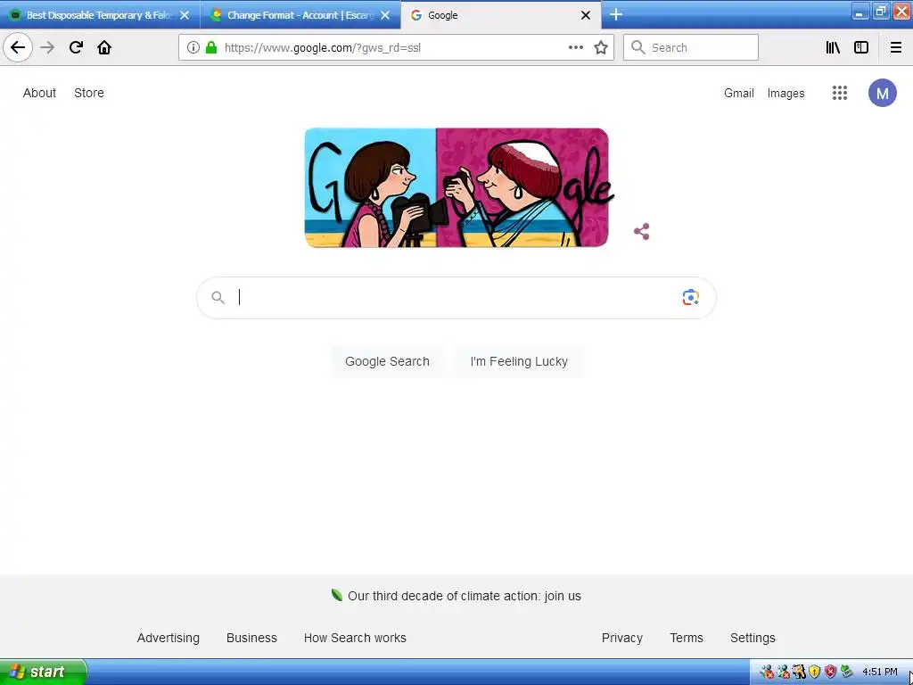Screen dimensions: 913x685
Task: Open the browser home page icon
Action: click(x=104, y=47)
